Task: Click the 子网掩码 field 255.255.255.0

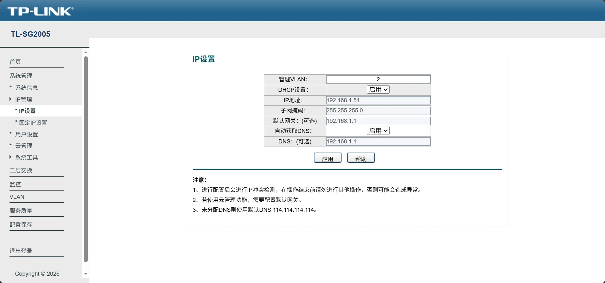Action: (x=378, y=110)
